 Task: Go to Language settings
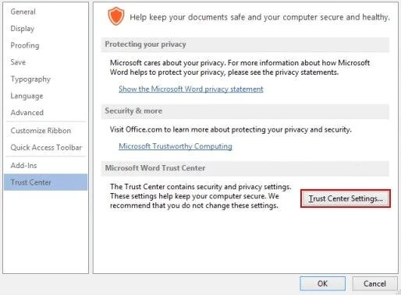[27, 96]
